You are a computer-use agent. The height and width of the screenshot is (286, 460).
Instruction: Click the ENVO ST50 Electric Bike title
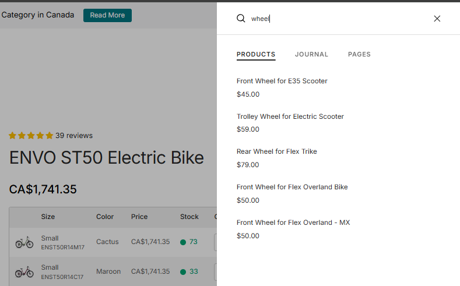(107, 158)
